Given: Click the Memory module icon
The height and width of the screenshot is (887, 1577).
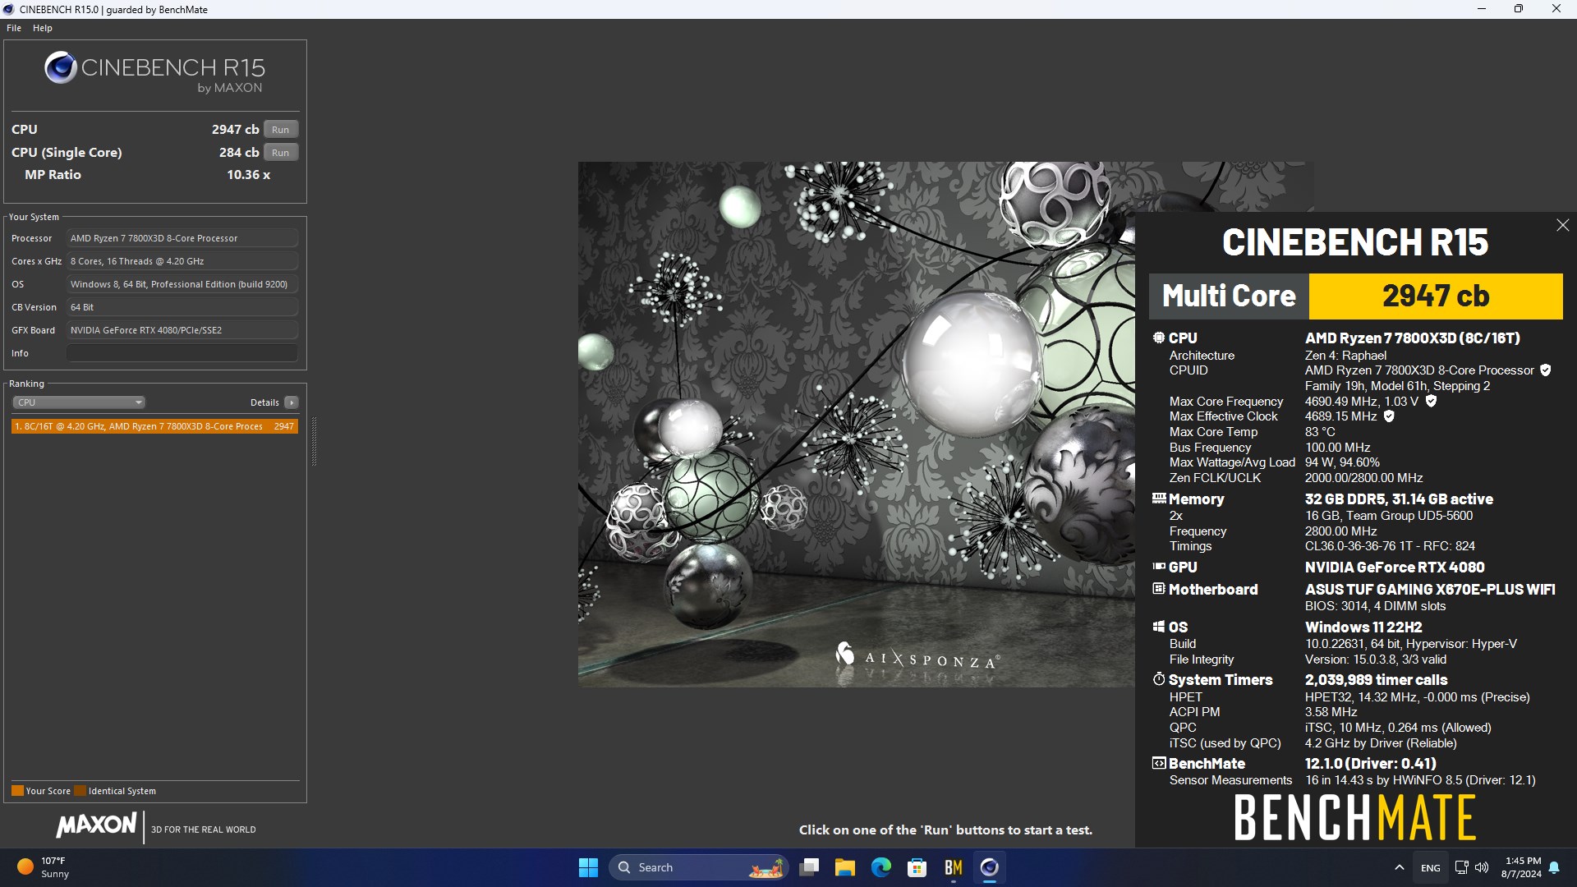Looking at the screenshot, I should [x=1159, y=499].
